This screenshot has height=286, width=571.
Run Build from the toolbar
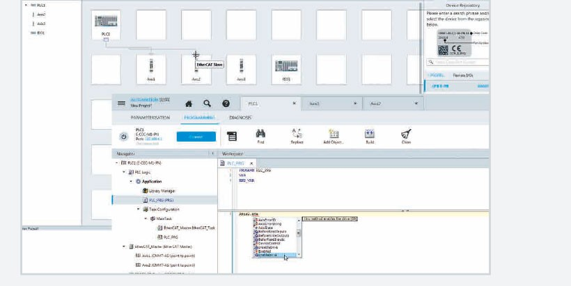coord(370,134)
